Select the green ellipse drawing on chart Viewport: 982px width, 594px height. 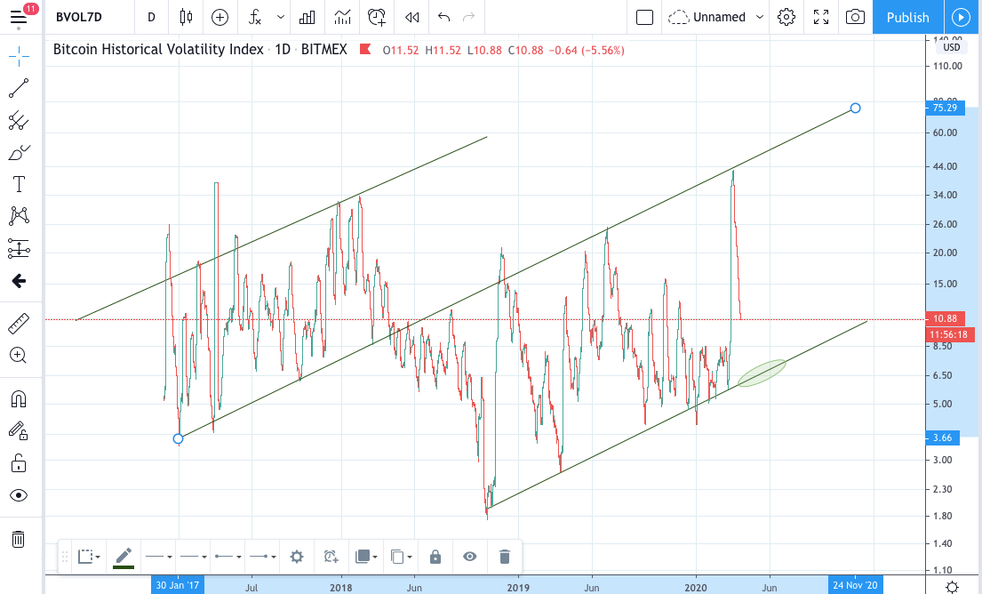[x=762, y=373]
